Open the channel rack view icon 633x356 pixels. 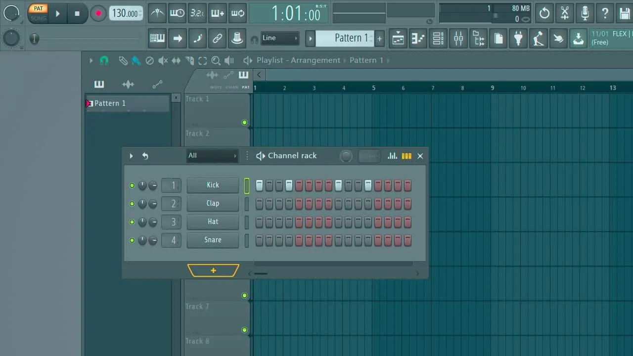(x=438, y=39)
